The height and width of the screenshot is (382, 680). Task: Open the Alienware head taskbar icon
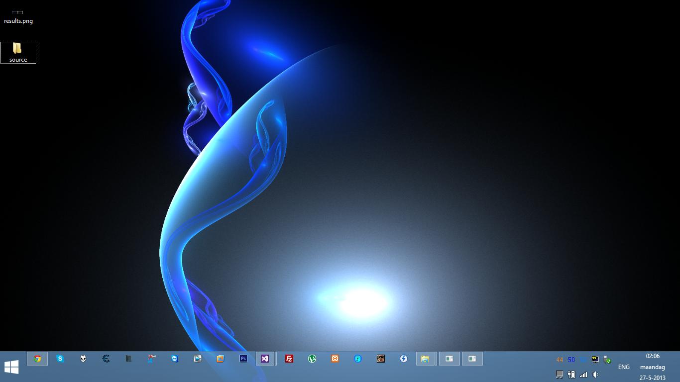(83, 359)
